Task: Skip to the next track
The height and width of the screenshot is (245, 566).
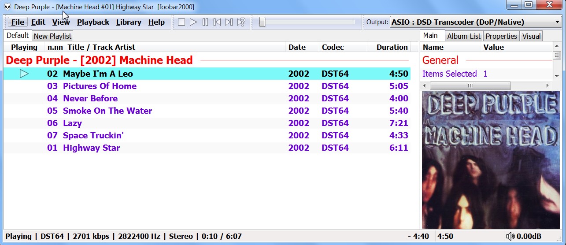Action: tap(229, 22)
